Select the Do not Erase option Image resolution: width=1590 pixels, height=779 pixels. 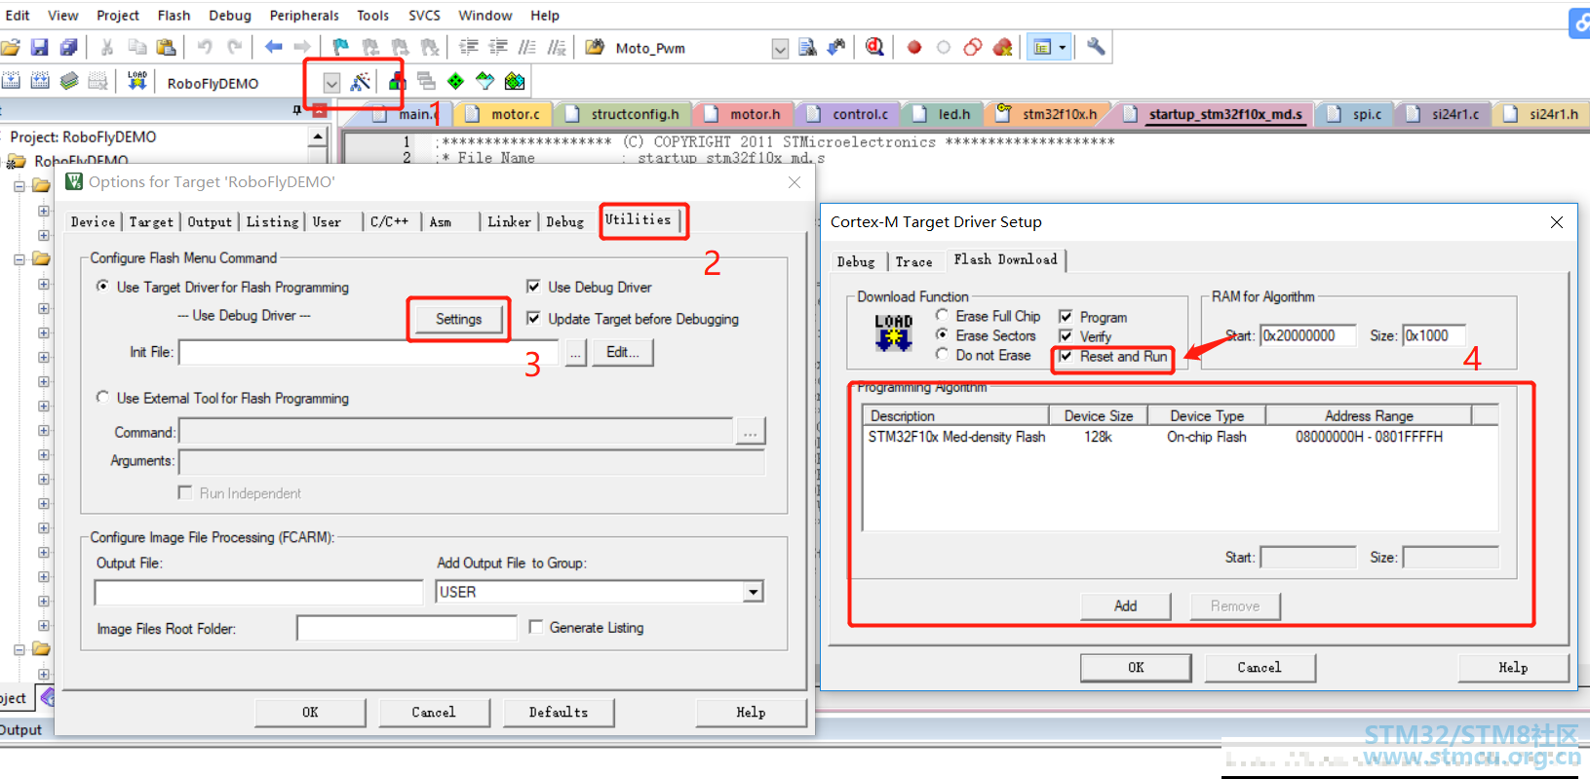coord(942,354)
